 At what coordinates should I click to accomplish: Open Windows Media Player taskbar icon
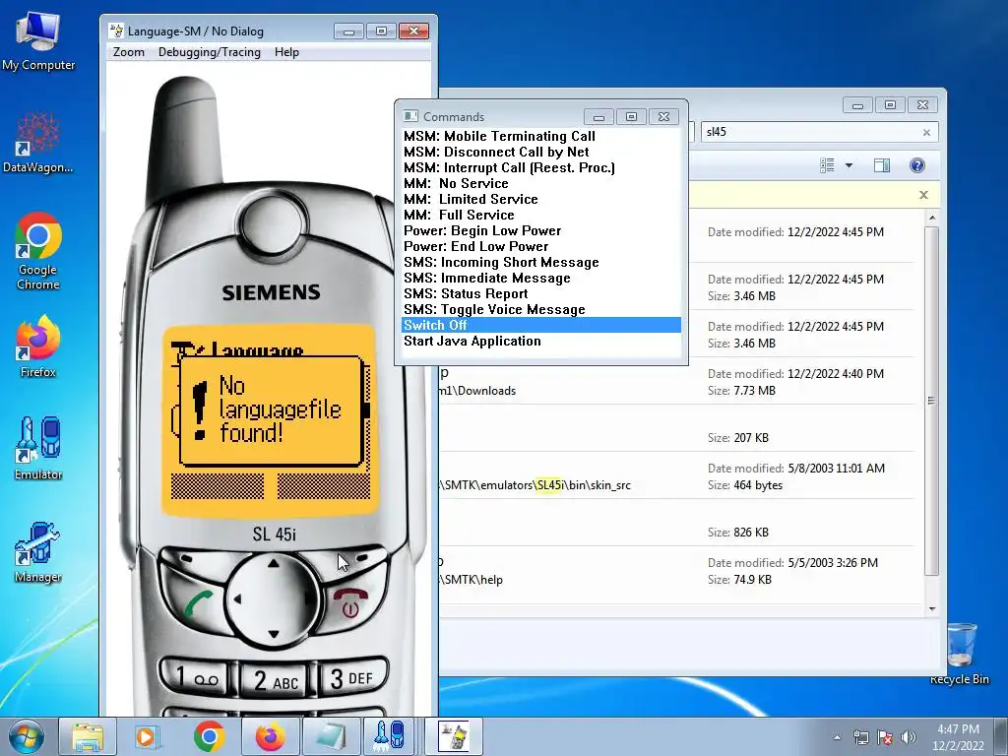tap(147, 736)
